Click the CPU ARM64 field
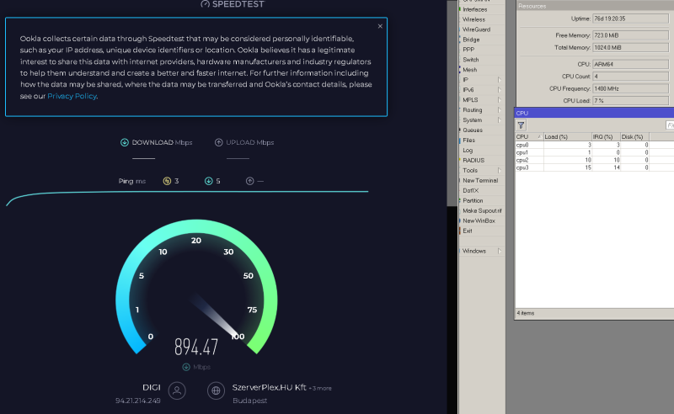 (x=630, y=64)
